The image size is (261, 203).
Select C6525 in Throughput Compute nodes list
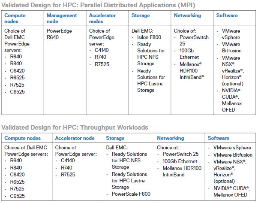click(x=17, y=196)
